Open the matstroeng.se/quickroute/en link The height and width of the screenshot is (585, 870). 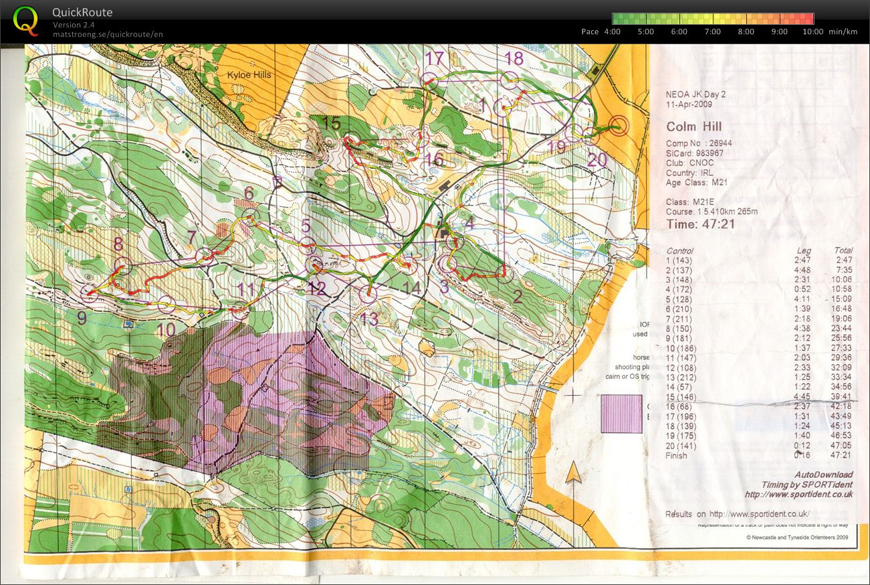click(108, 34)
